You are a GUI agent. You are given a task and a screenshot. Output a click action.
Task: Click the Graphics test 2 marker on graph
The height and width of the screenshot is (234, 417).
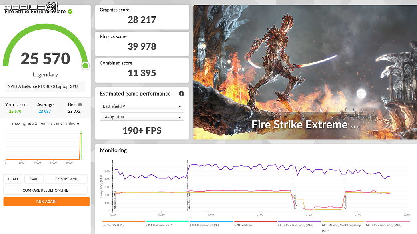click(190, 200)
